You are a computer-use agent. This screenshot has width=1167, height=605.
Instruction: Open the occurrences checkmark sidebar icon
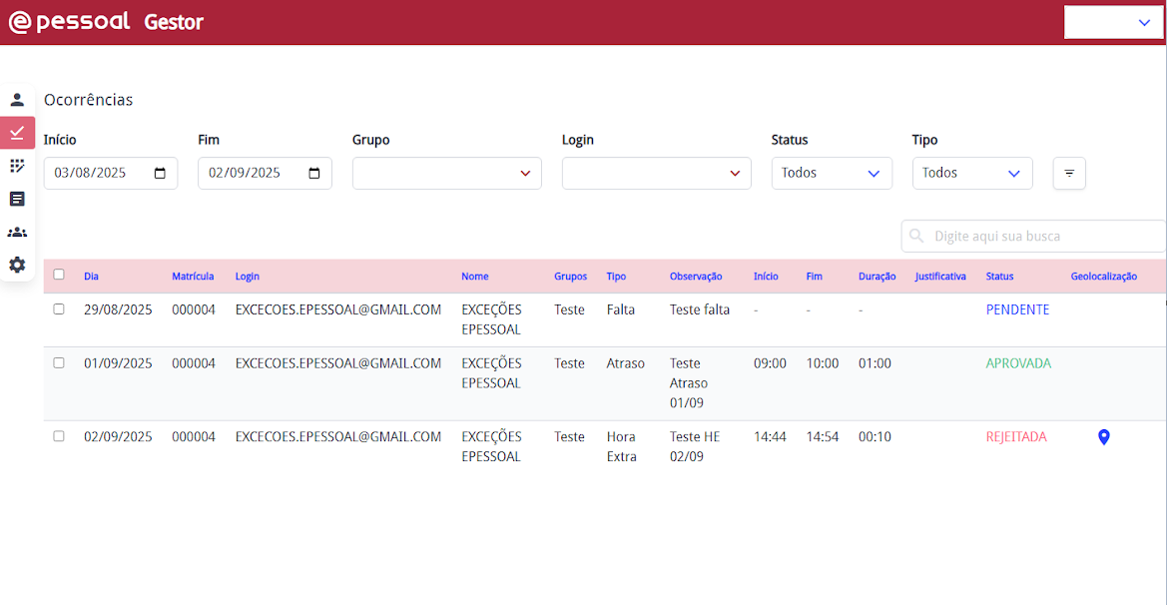pos(17,133)
